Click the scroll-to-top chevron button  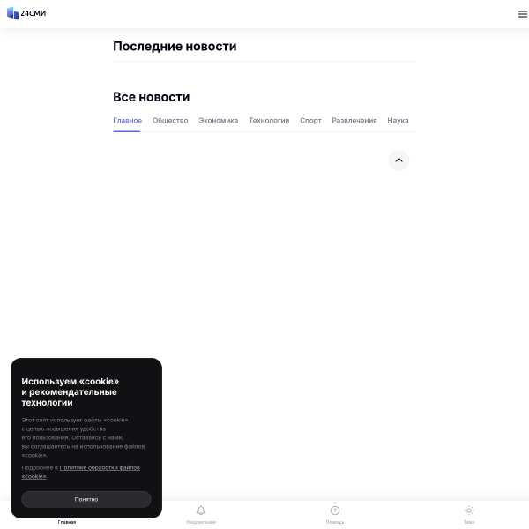coord(399,160)
